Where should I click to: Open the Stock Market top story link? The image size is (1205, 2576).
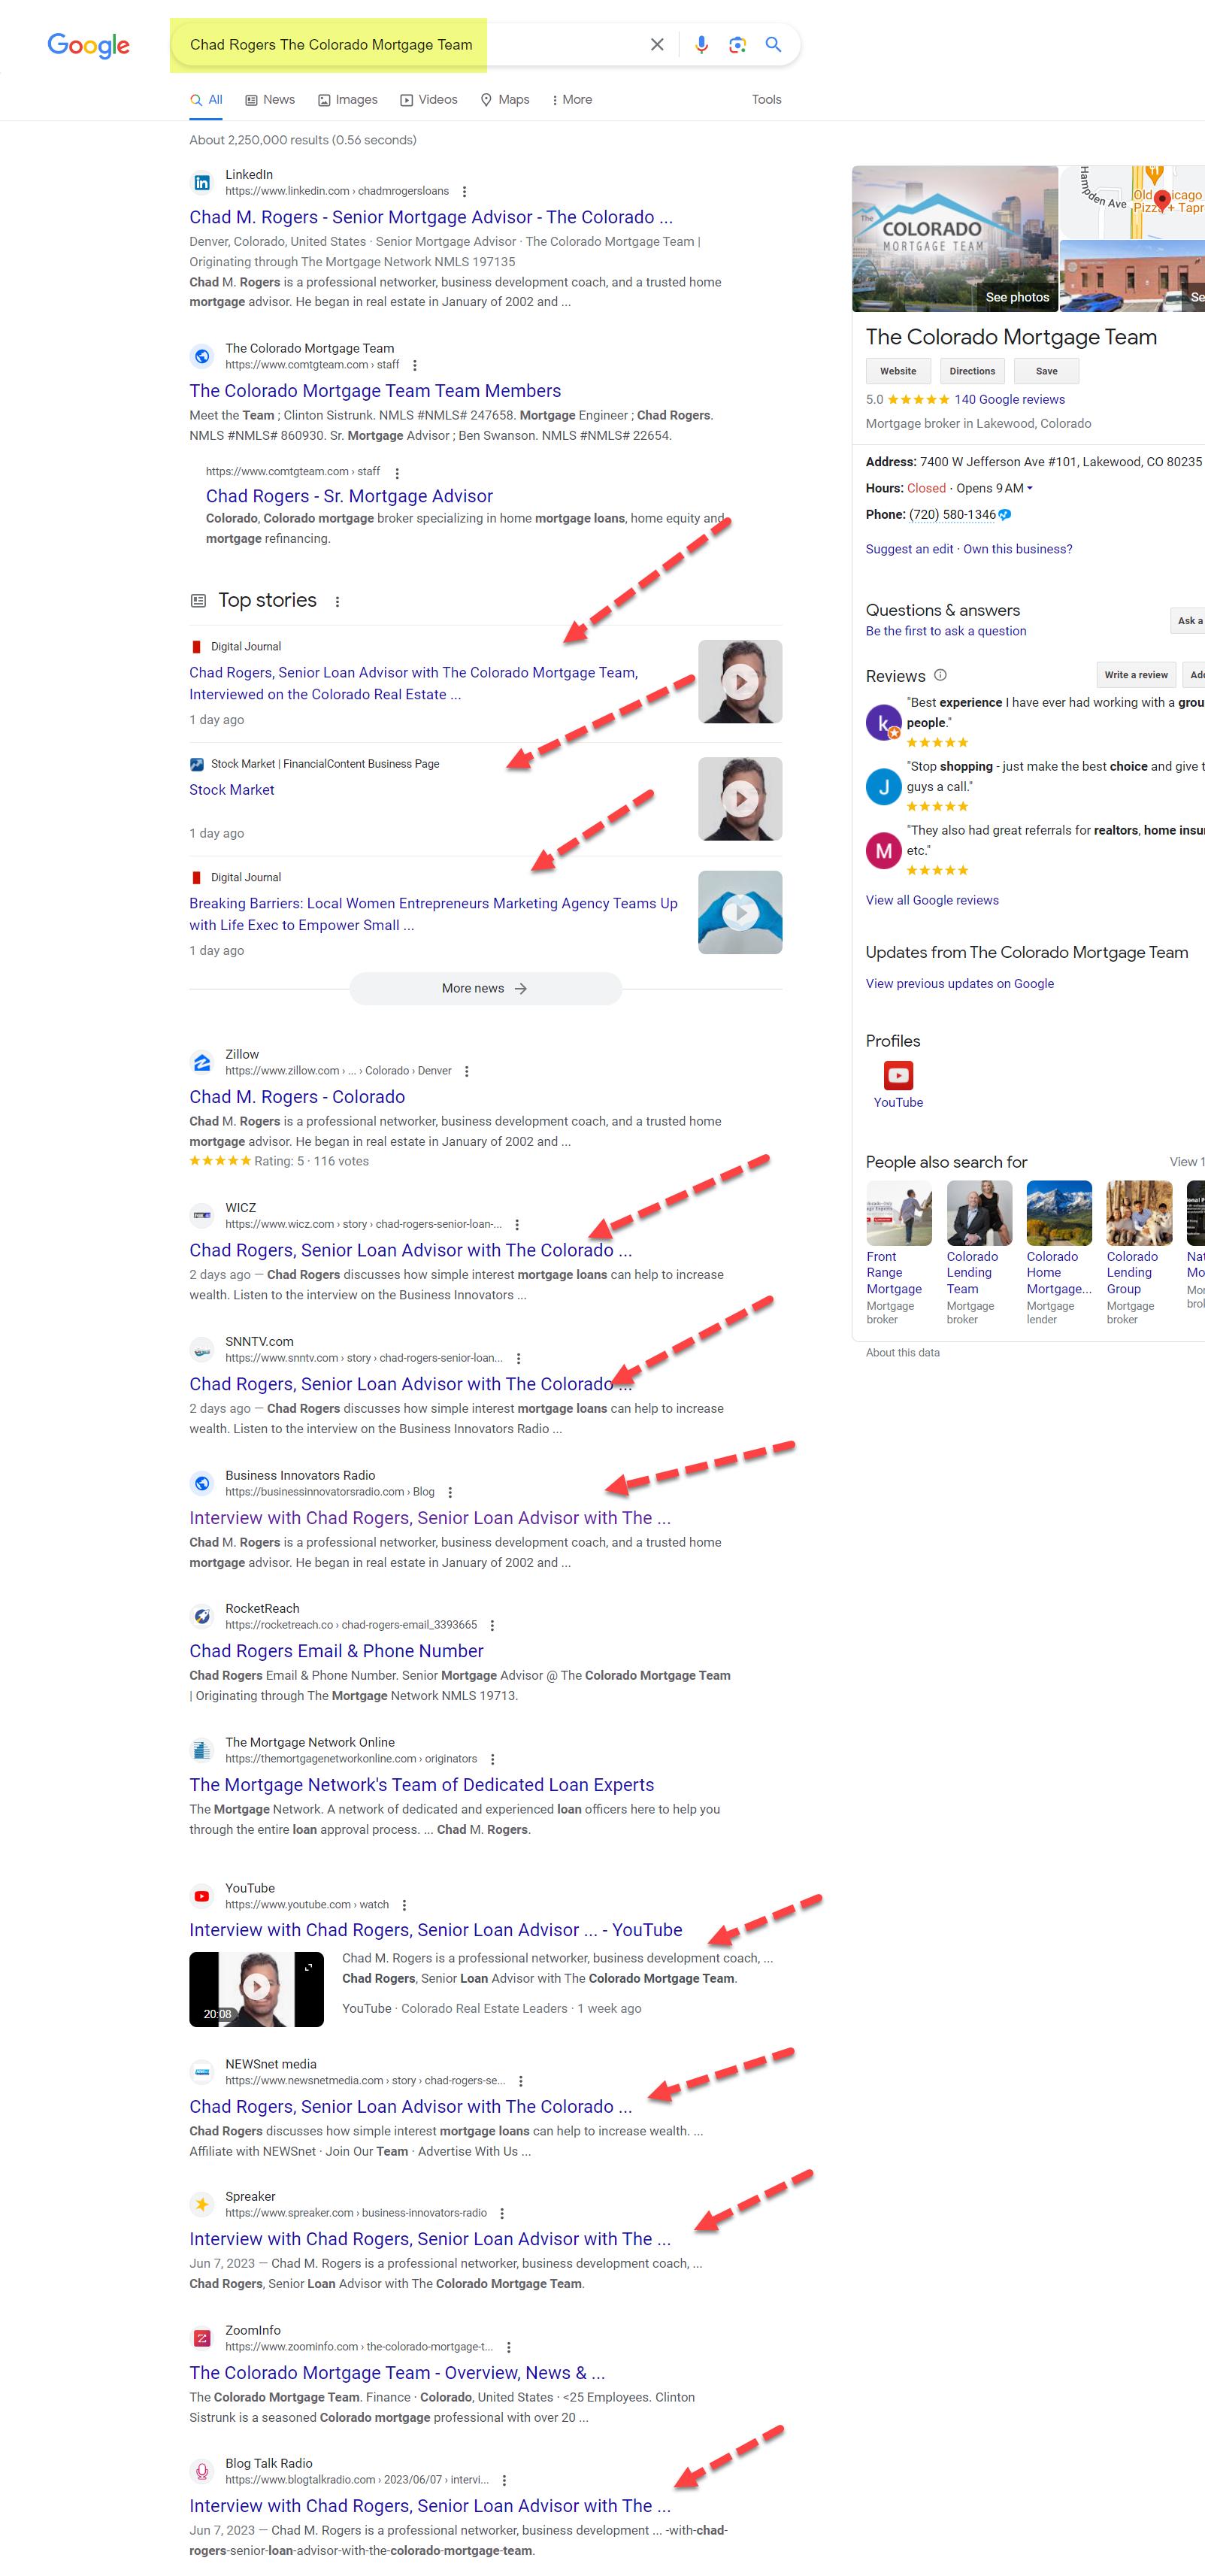pos(232,790)
